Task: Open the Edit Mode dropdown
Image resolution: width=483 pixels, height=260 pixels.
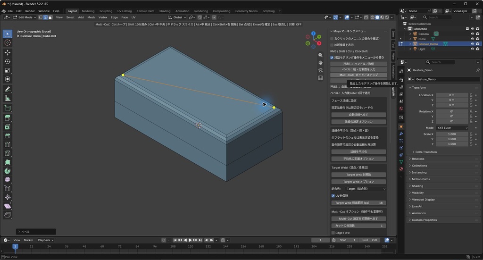Action: [25, 17]
